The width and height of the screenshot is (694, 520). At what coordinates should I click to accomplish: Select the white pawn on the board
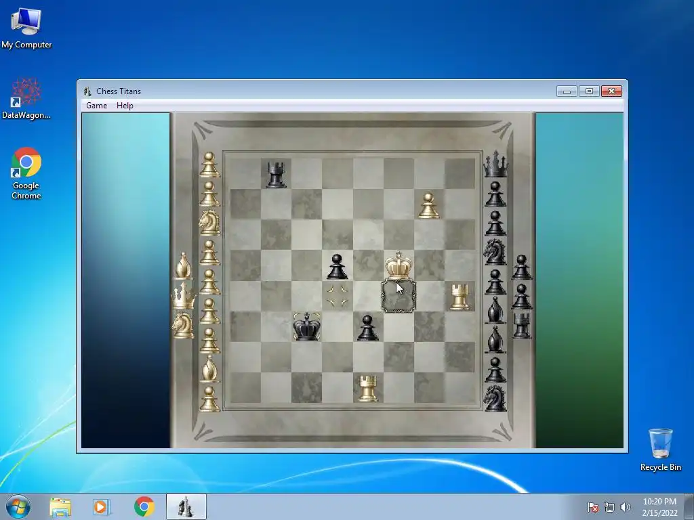(428, 206)
